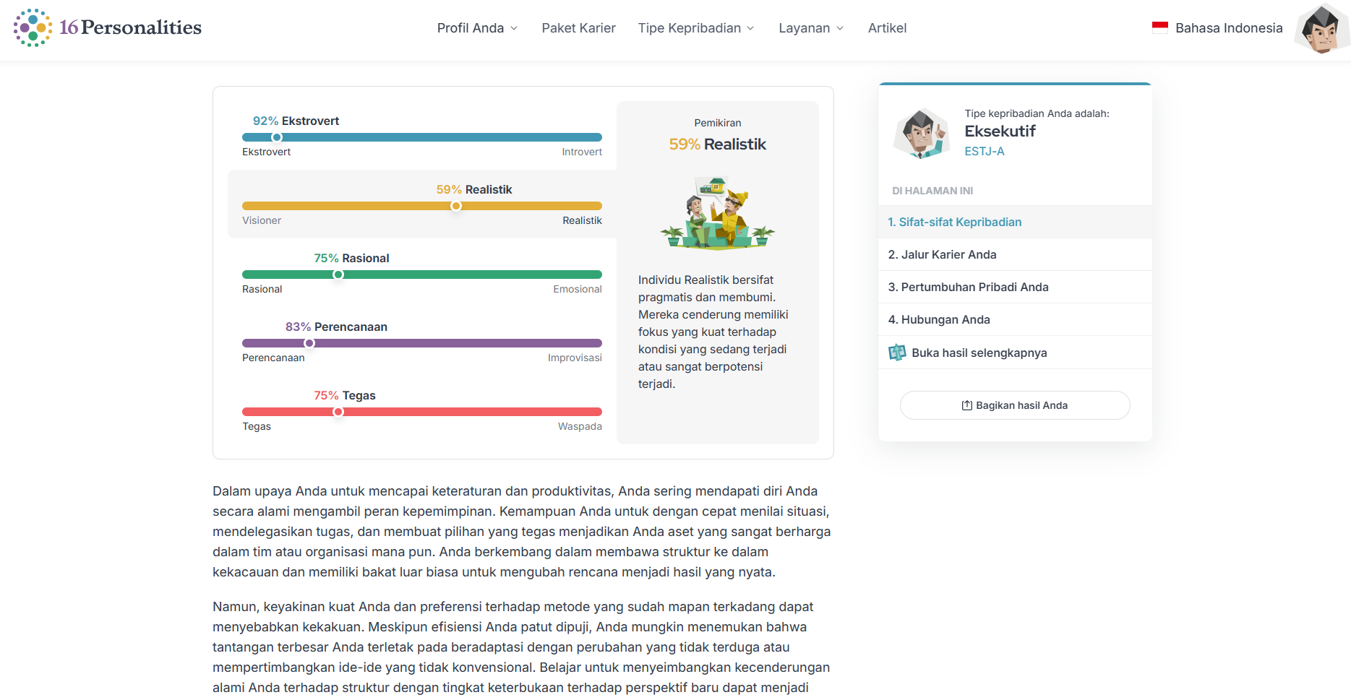Image resolution: width=1351 pixels, height=700 pixels.
Task: Expand the Tipe Kepribadian menu
Action: [695, 28]
